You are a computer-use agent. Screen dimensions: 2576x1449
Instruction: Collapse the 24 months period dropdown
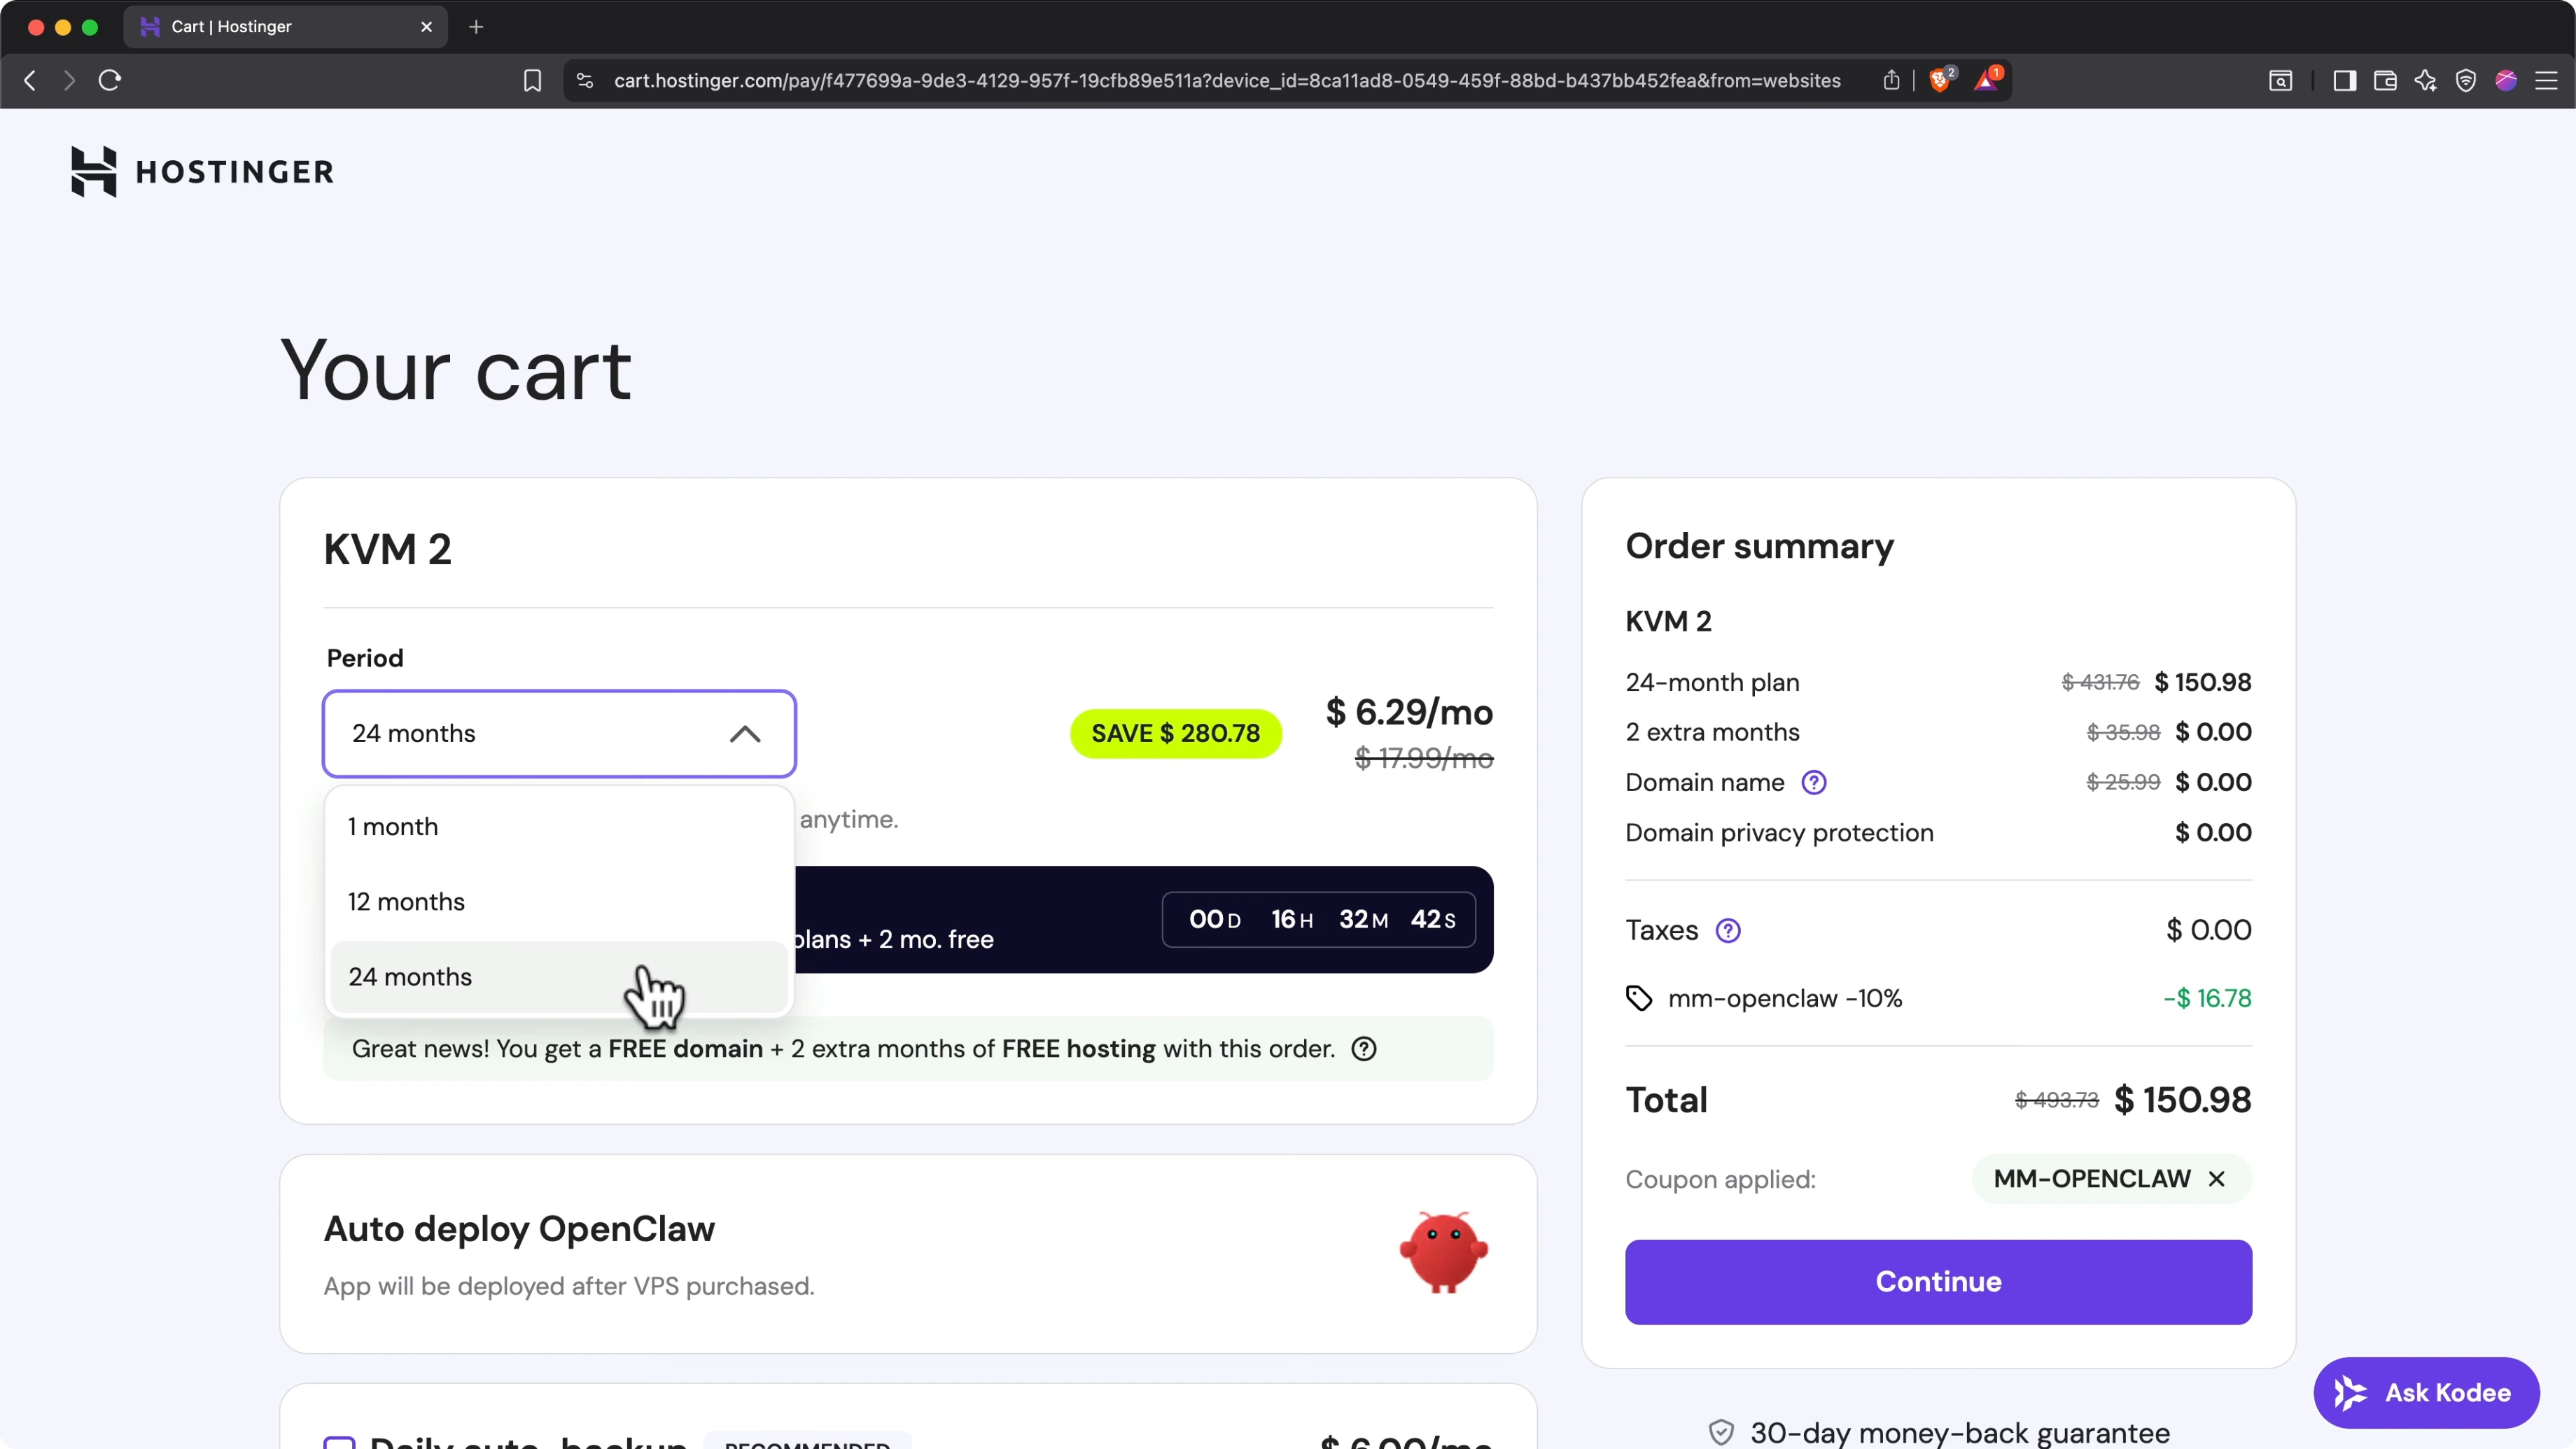[745, 733]
